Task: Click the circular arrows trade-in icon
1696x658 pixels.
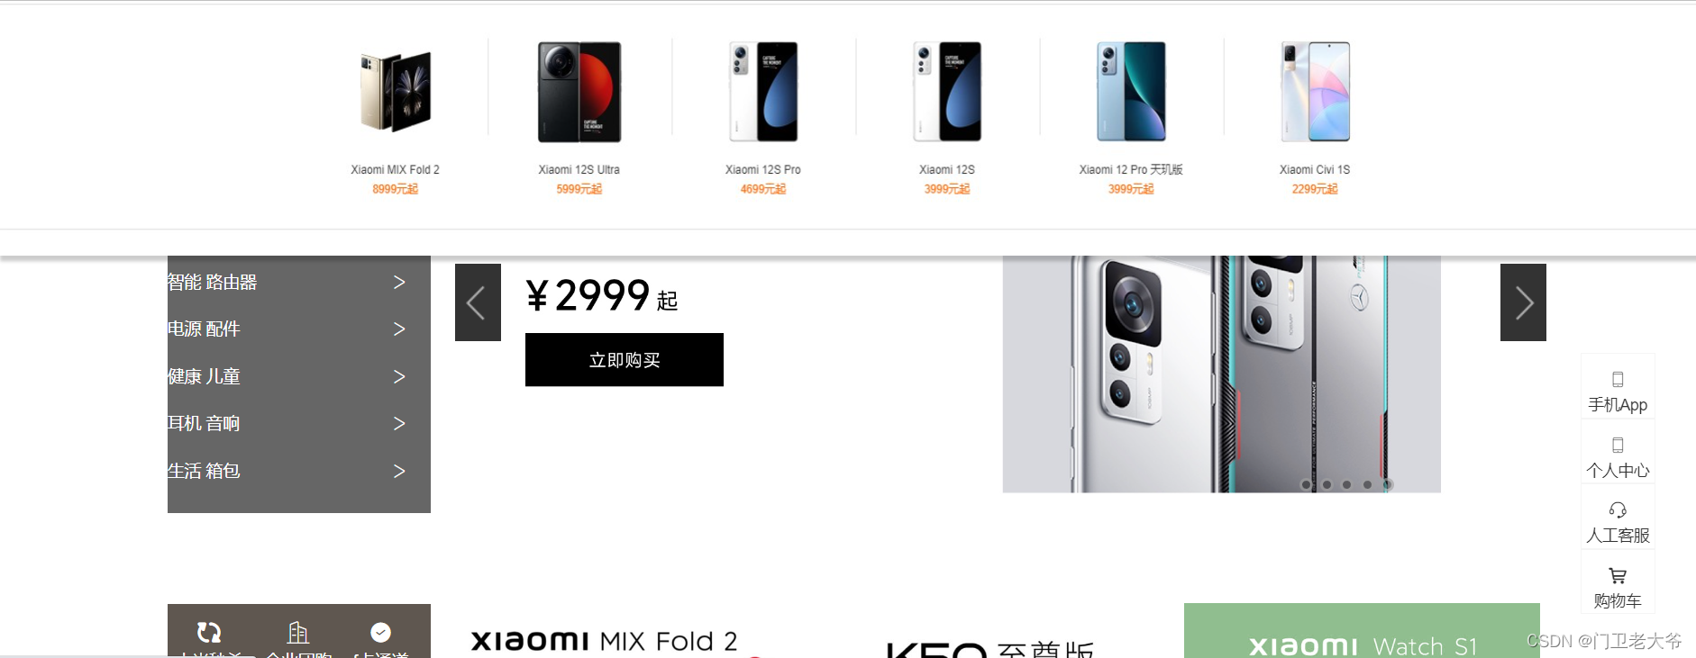Action: point(209,633)
